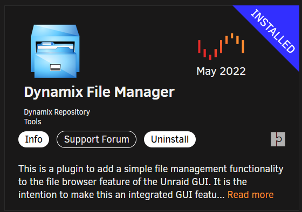Open the Info button
Viewport: 302px width, 212px height.
pyautogui.click(x=33, y=139)
